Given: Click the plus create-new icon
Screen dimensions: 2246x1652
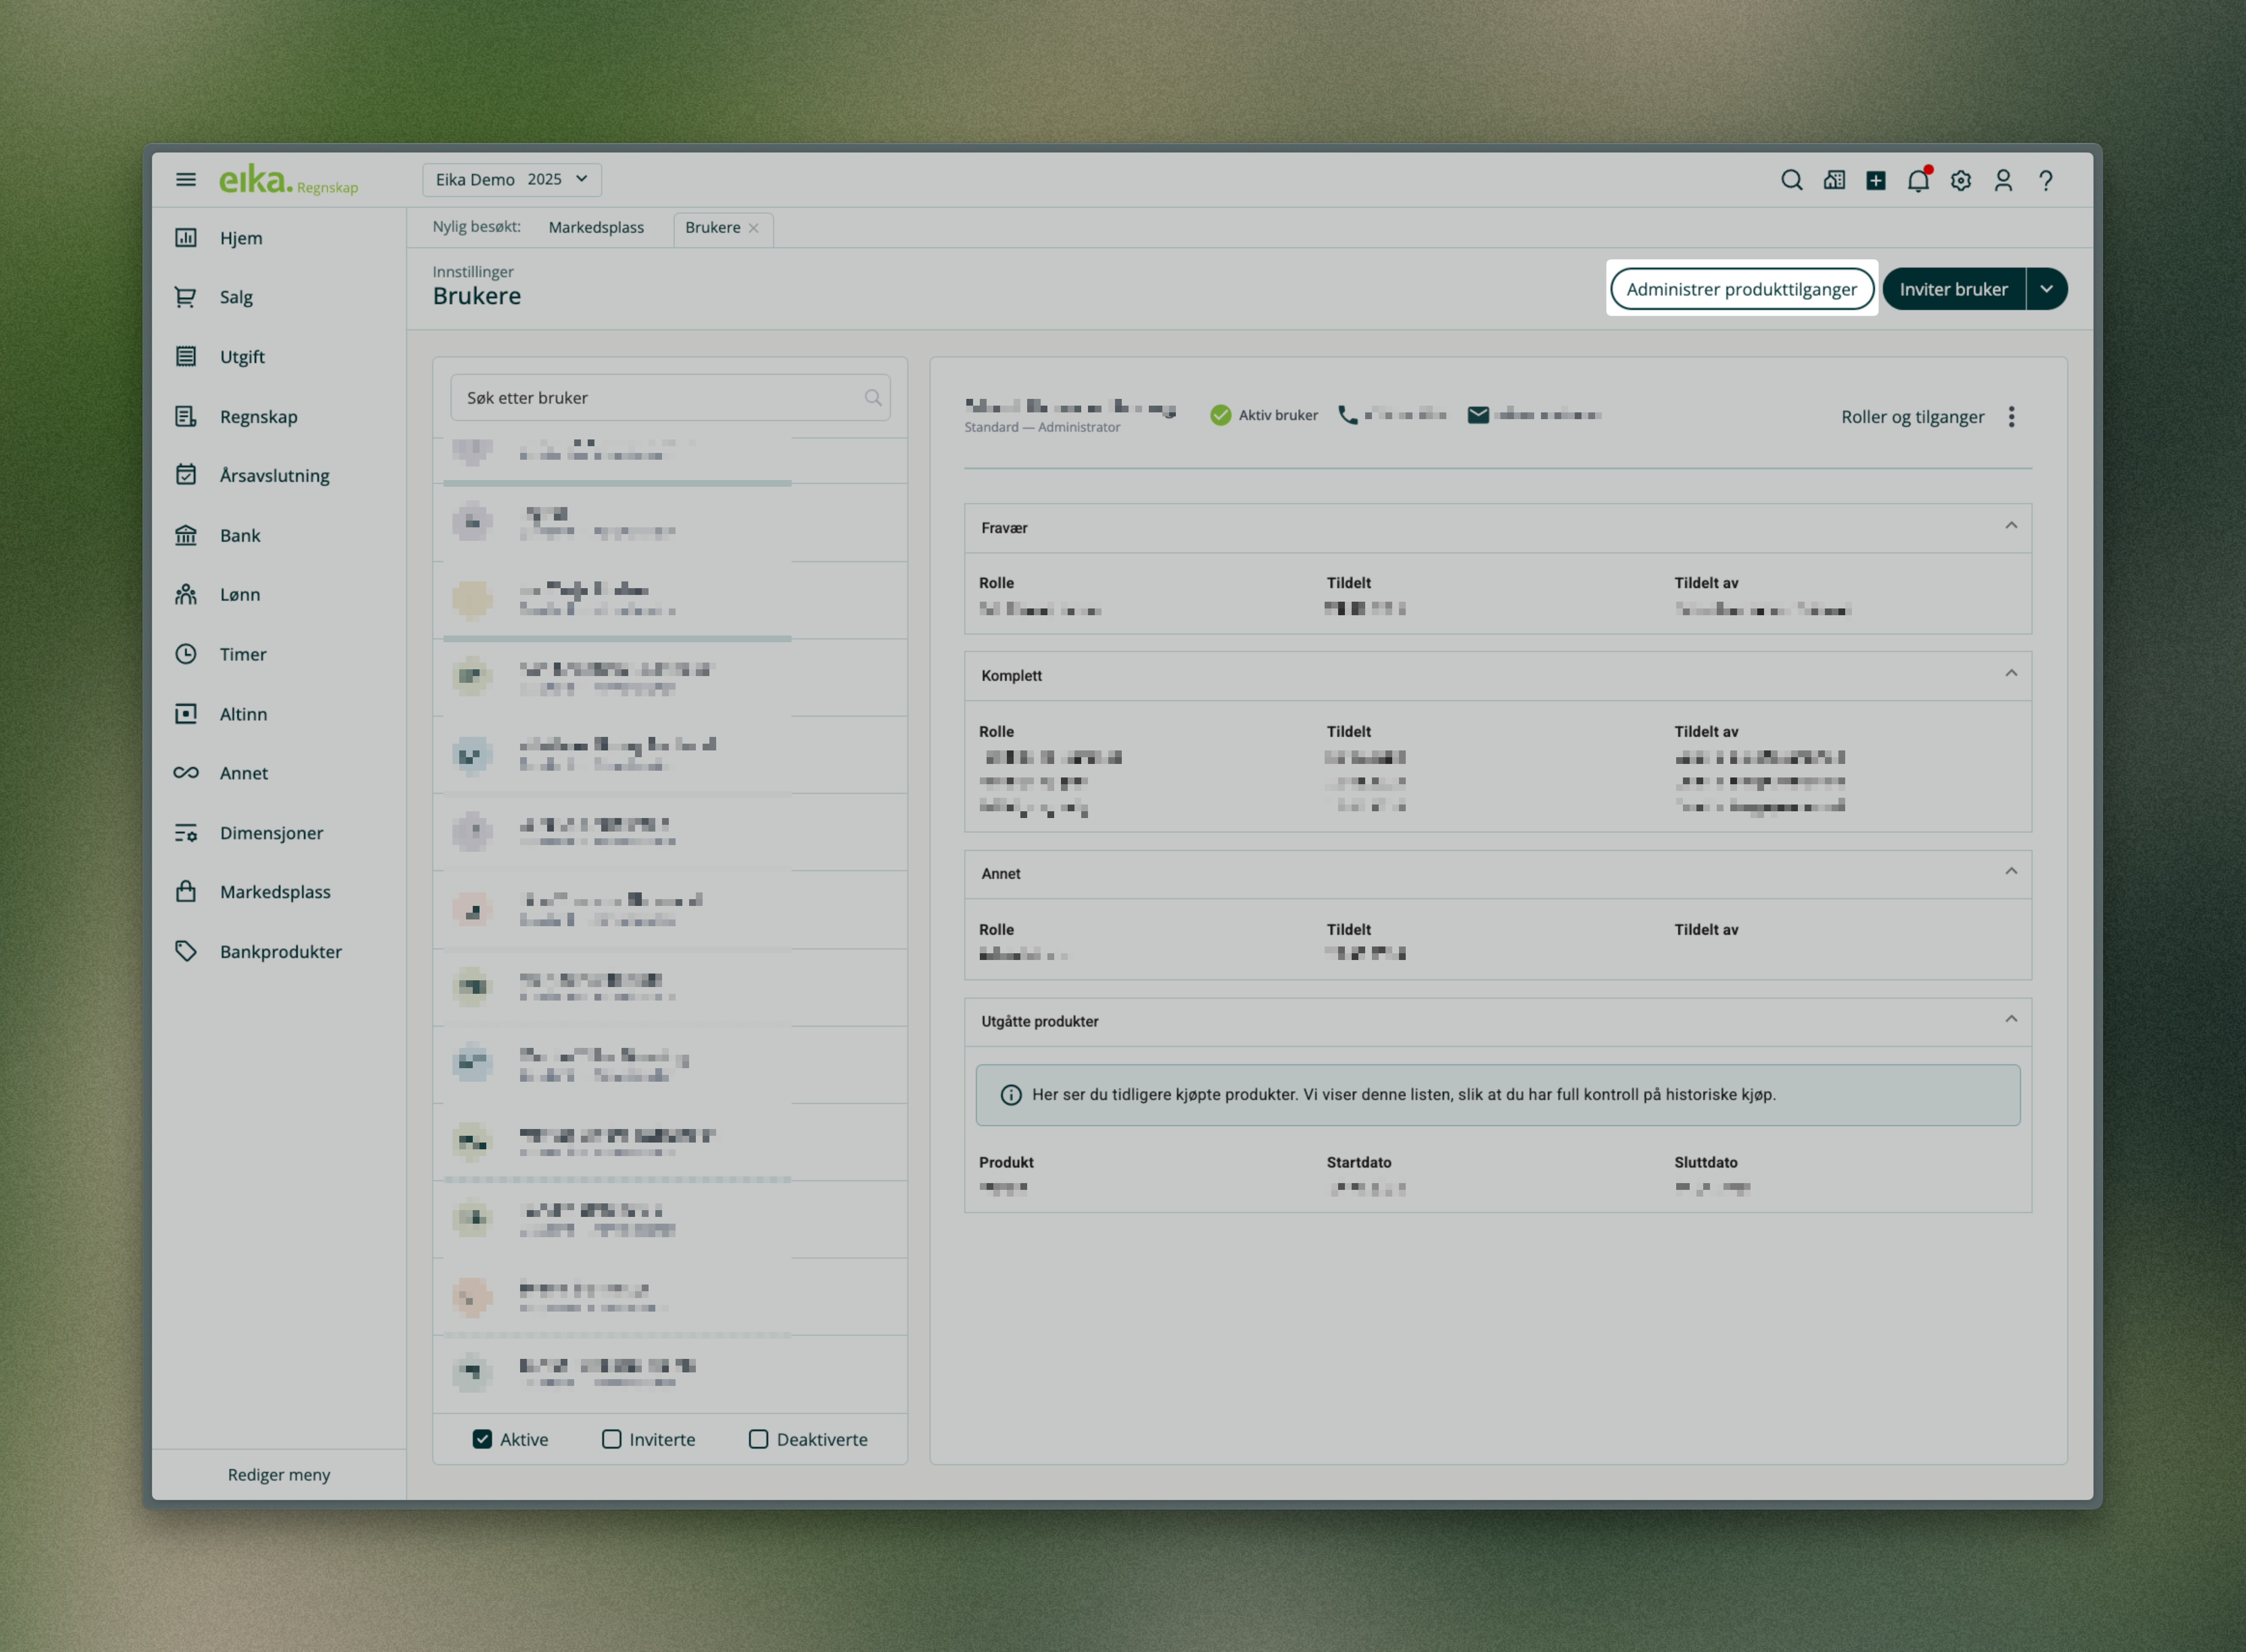Looking at the screenshot, I should (1876, 181).
